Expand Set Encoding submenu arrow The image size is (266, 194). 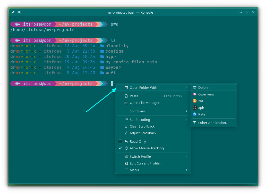(186, 120)
